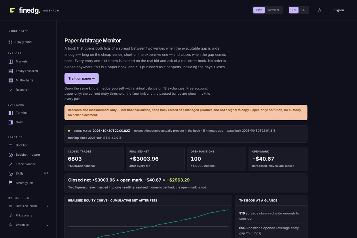Screen dimensions: 357x238
Task: Click the Decision journal icon
Action: click(11, 206)
